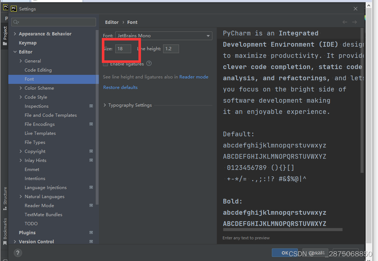Image resolution: width=378 pixels, height=261 pixels.
Task: Open the Font dropdown showing JetBrains Mono
Action: point(164,35)
